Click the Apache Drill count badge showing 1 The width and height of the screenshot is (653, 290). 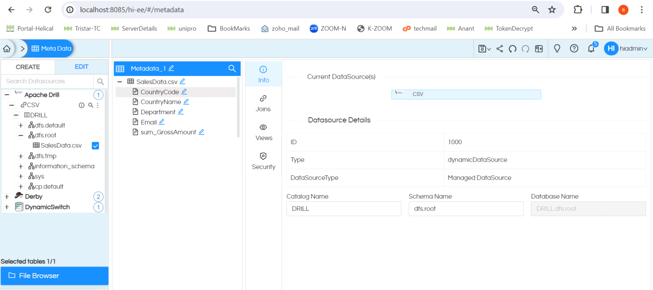(x=98, y=95)
